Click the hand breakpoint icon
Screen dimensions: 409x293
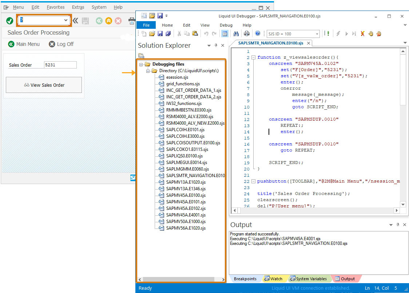click(x=371, y=34)
